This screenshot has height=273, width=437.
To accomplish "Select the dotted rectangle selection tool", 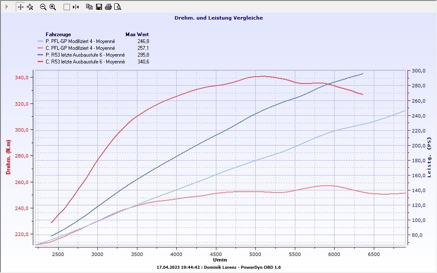I will tap(67, 7).
